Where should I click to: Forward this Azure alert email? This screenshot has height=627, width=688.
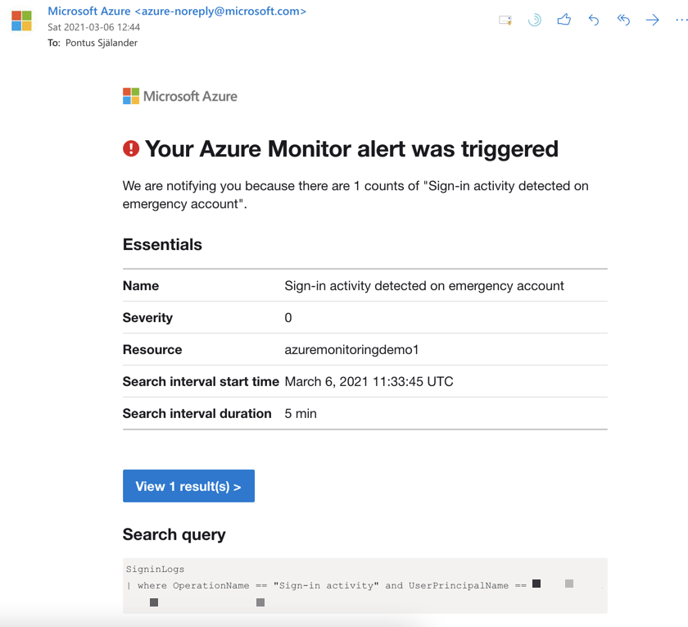tap(652, 20)
